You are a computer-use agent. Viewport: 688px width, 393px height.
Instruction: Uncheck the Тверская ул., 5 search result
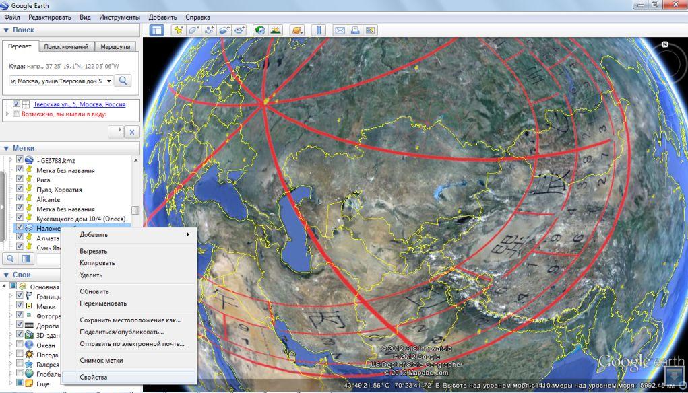coord(16,104)
